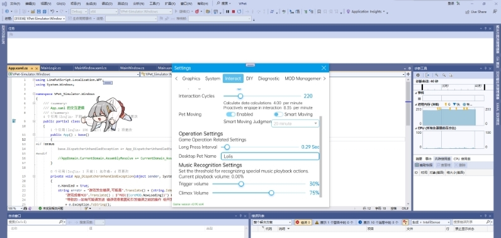Switch to the Graphics settings tab

tap(191, 78)
